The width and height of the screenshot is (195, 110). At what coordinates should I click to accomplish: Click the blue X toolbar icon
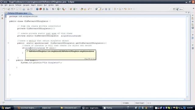point(37,9)
